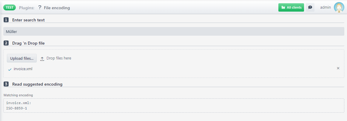Screen dimensions: 347x121
Task: Click the question mark plugin icon
Action: point(40,7)
